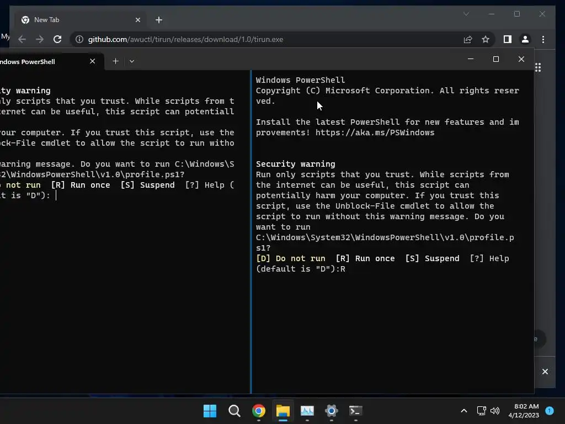This screenshot has height=424, width=565.
Task: Switch to Windows Terminal in taskbar
Action: point(356,411)
